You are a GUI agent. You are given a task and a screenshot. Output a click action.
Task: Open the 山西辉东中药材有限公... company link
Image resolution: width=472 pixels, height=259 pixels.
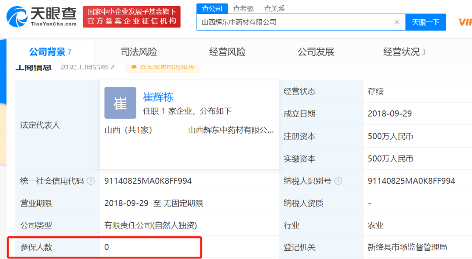(231, 130)
